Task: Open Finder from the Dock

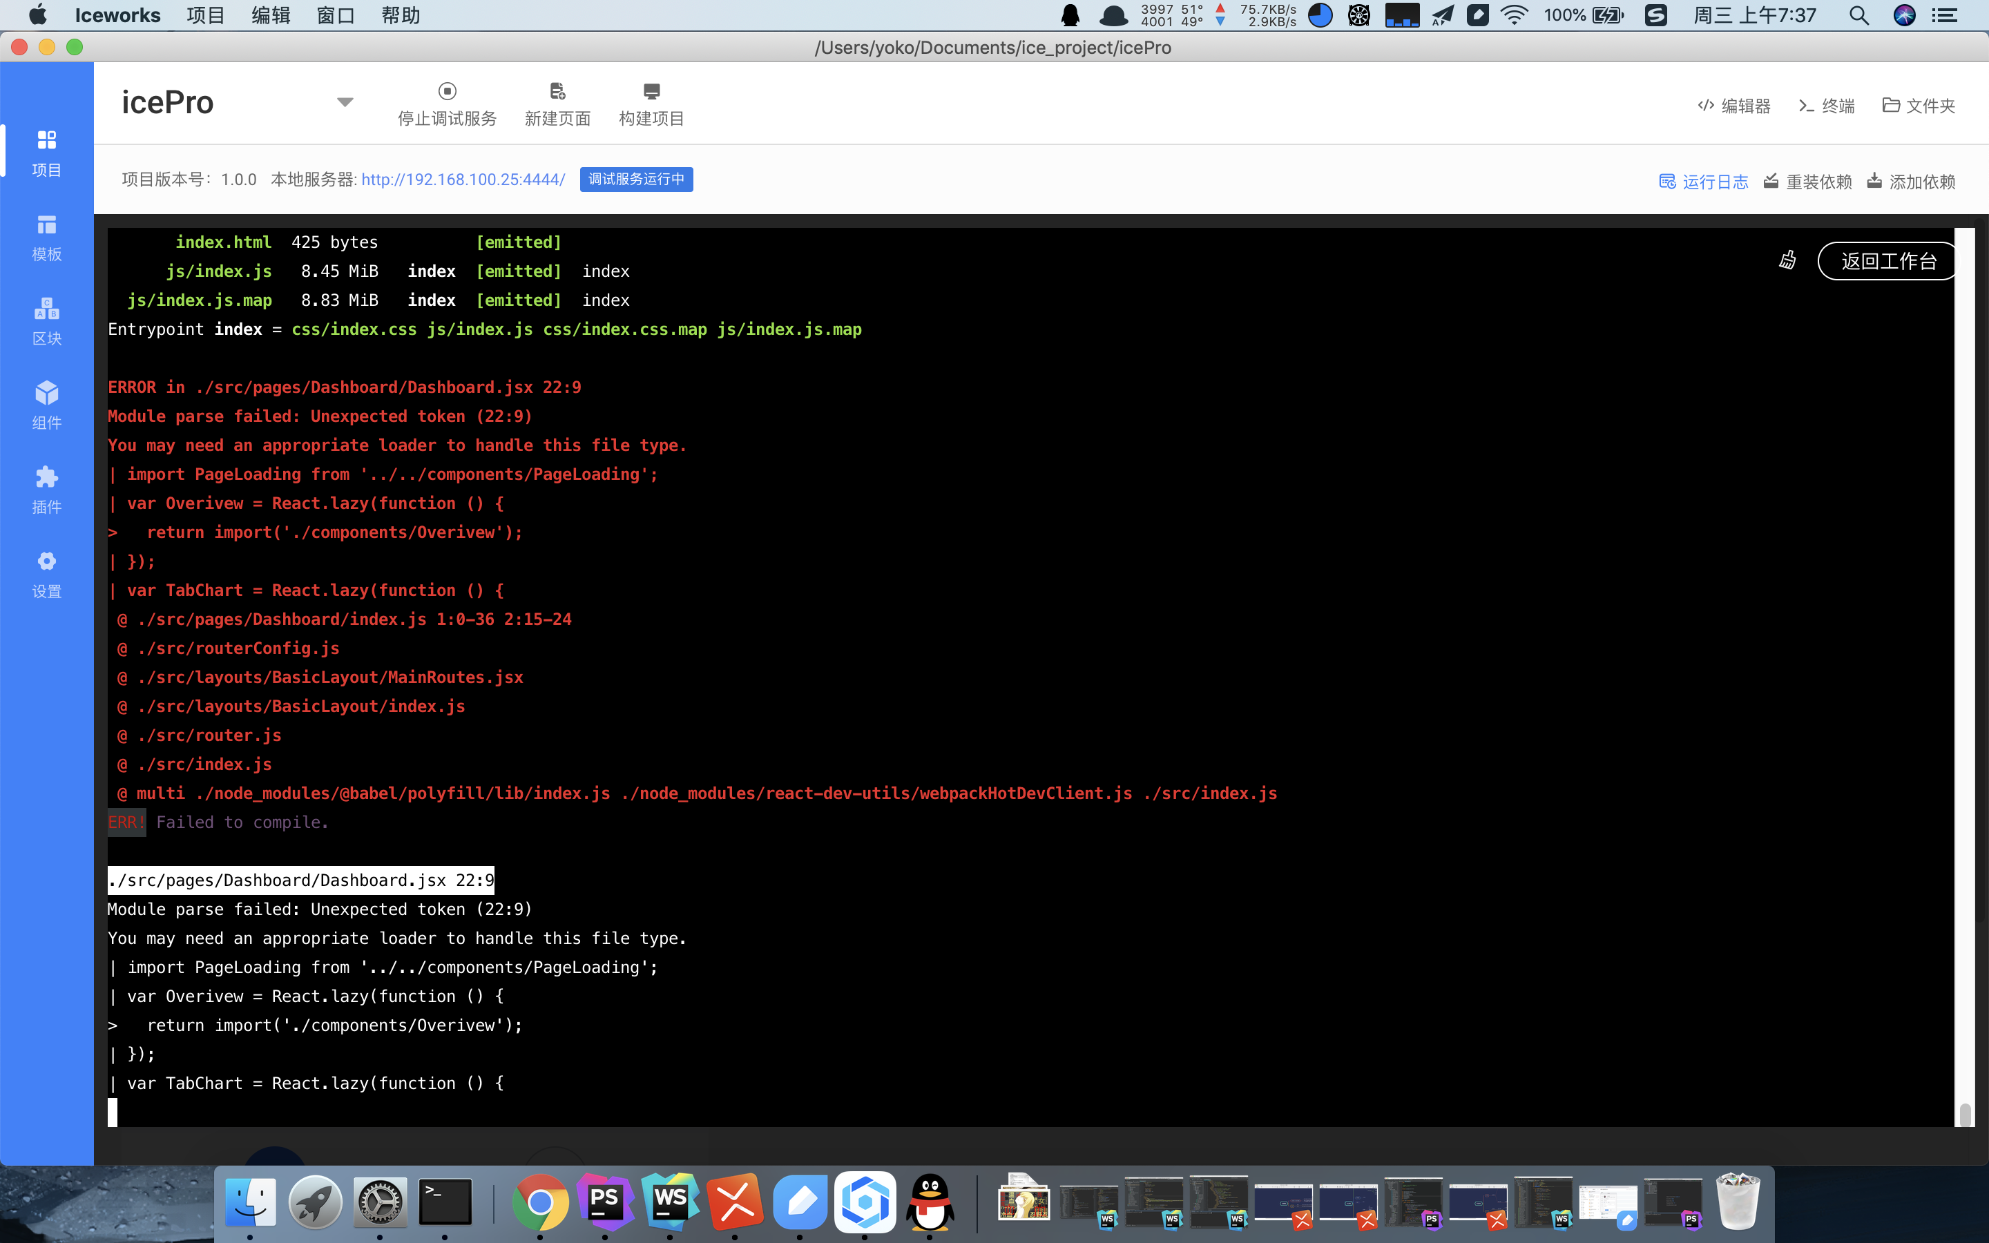Action: pyautogui.click(x=250, y=1203)
